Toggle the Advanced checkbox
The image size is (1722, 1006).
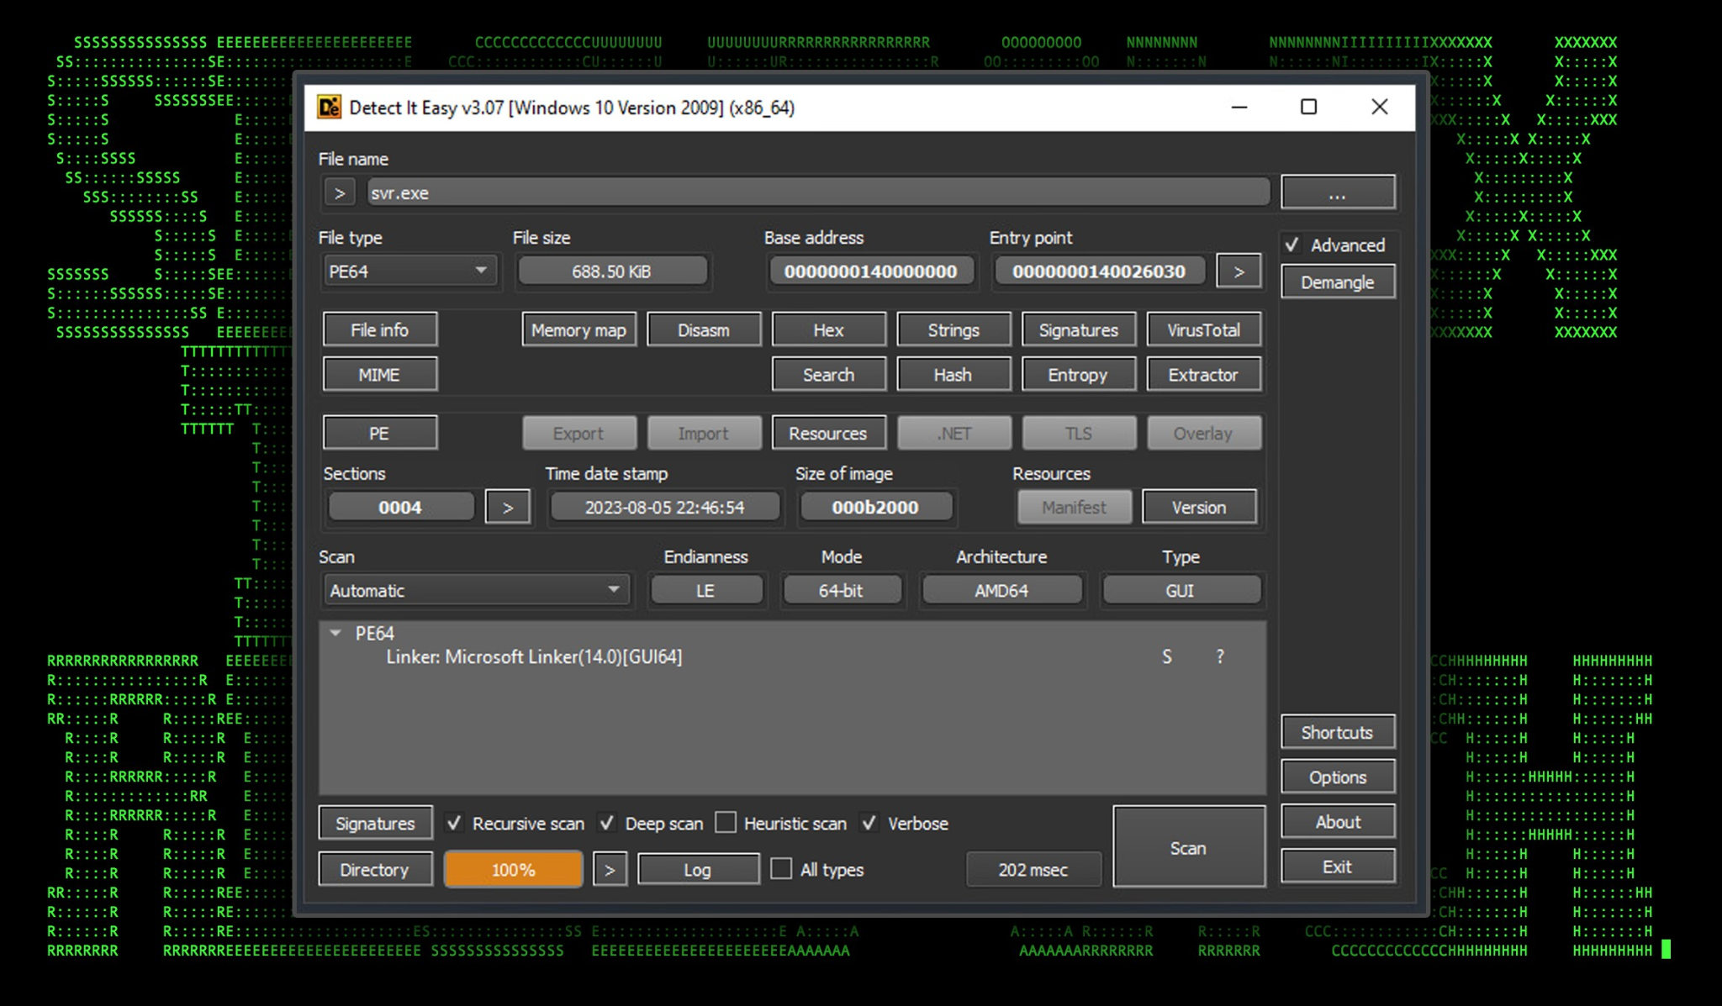pyautogui.click(x=1292, y=245)
